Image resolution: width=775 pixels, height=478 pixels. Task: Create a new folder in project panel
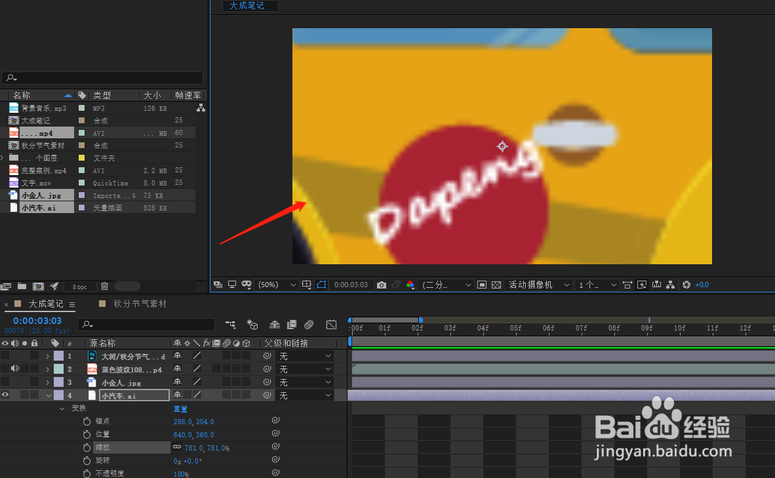coord(22,286)
